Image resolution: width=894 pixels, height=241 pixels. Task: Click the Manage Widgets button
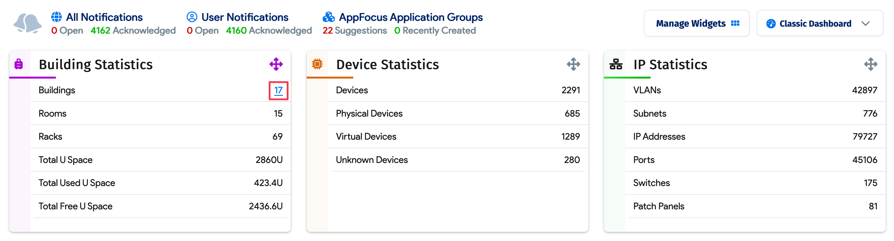[697, 24]
